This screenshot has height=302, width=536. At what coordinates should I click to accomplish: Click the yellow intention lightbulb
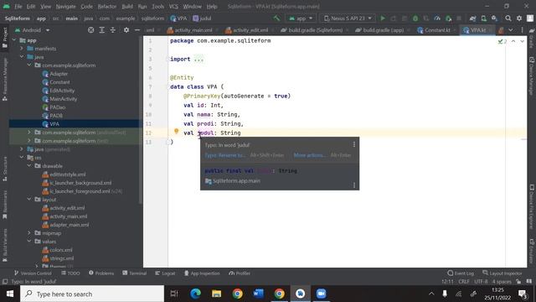(177, 131)
